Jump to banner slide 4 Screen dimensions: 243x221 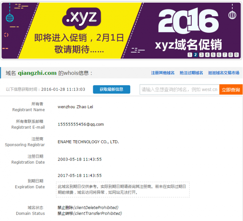click(x=207, y=55)
